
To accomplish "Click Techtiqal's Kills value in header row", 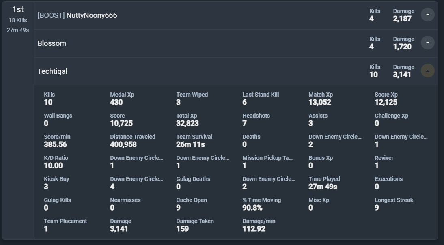I will pyautogui.click(x=373, y=75).
